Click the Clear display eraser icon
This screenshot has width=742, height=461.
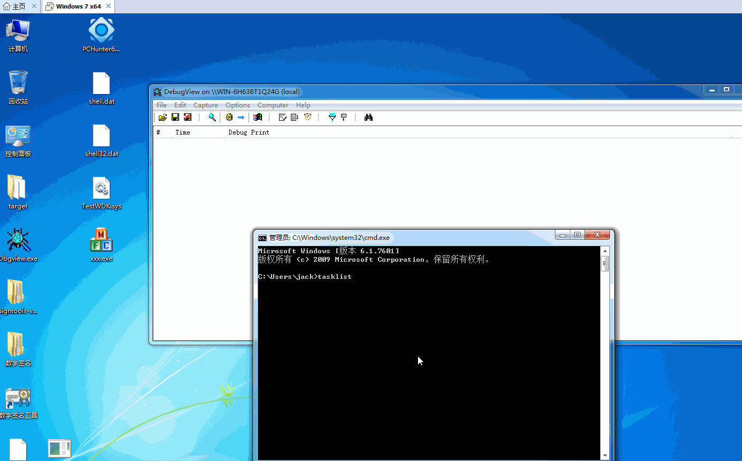283,118
